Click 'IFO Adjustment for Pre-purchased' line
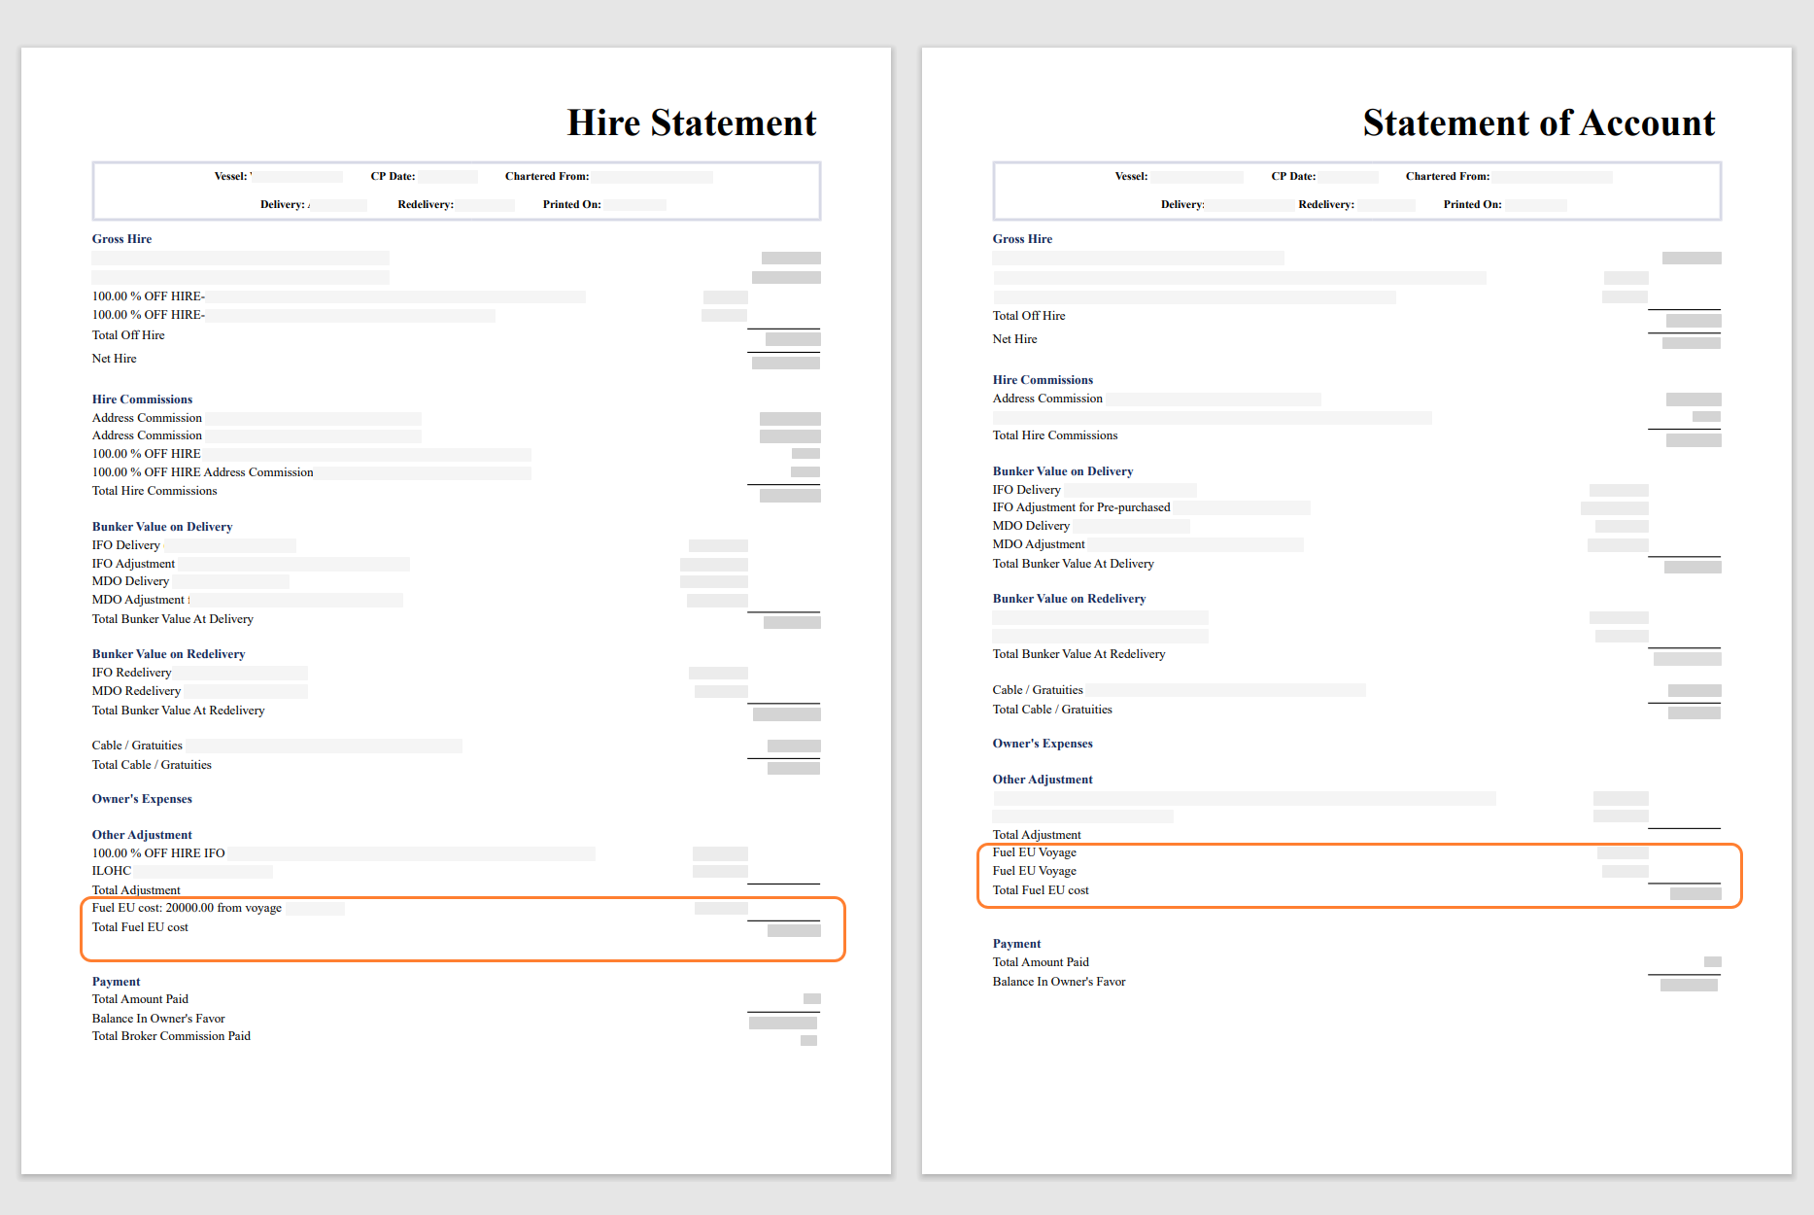The image size is (1814, 1215). [1080, 507]
